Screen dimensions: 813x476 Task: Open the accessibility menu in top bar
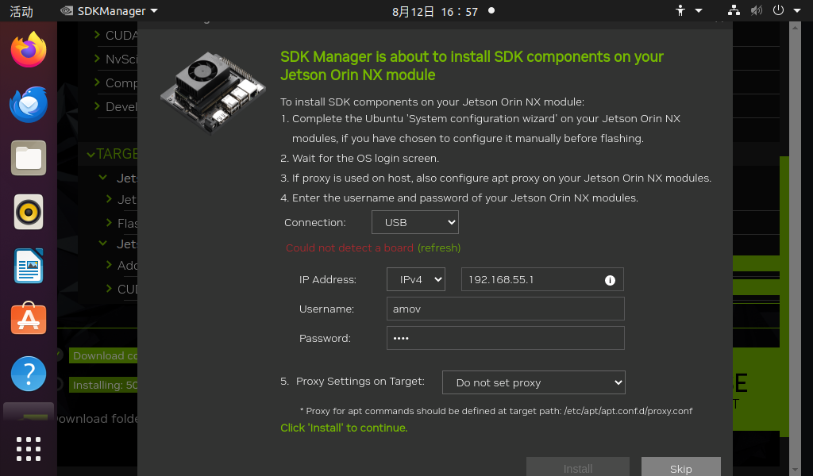[x=688, y=10]
